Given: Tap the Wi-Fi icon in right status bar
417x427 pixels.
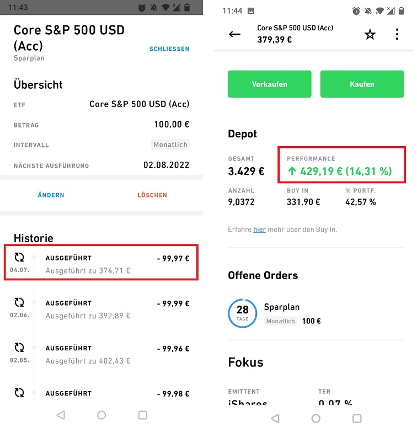Looking at the screenshot, I should coord(379,11).
